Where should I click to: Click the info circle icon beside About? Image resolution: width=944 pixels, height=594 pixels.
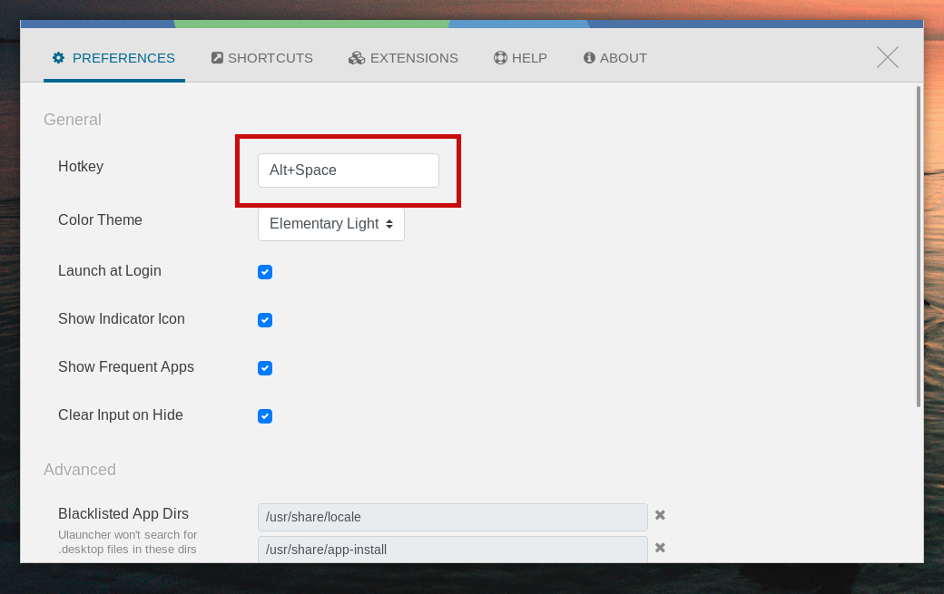[x=589, y=58]
